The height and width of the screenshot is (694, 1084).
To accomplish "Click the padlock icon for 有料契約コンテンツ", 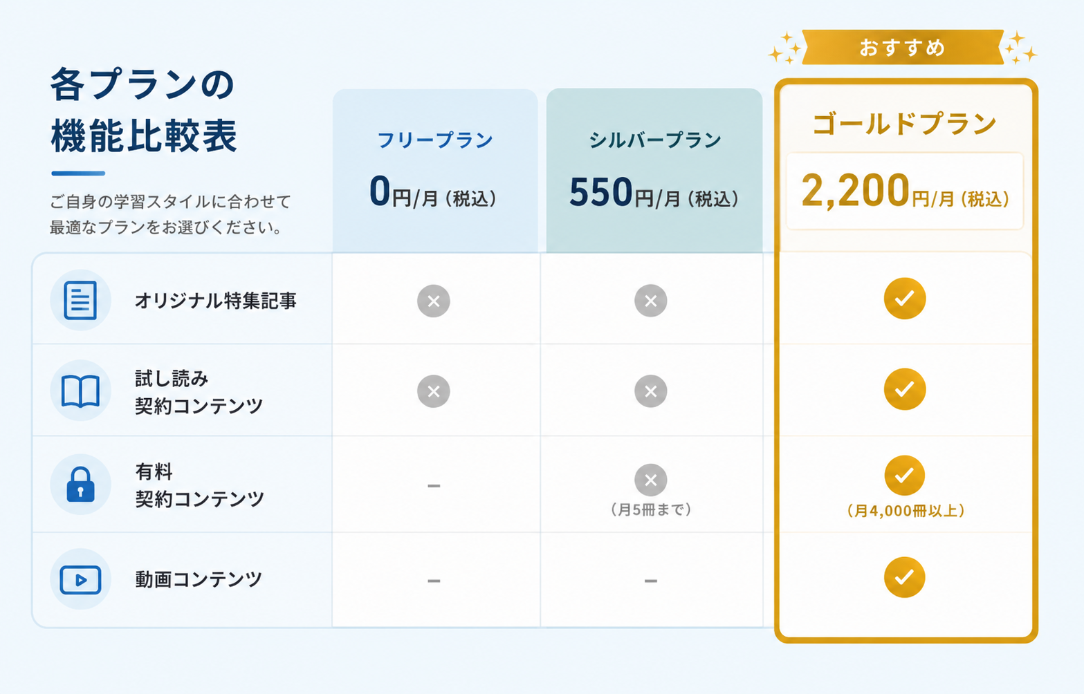I will point(80,484).
